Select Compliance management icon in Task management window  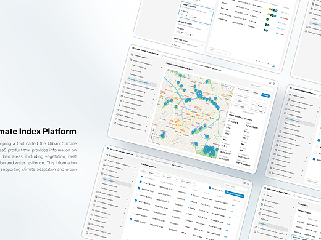[104, 164]
